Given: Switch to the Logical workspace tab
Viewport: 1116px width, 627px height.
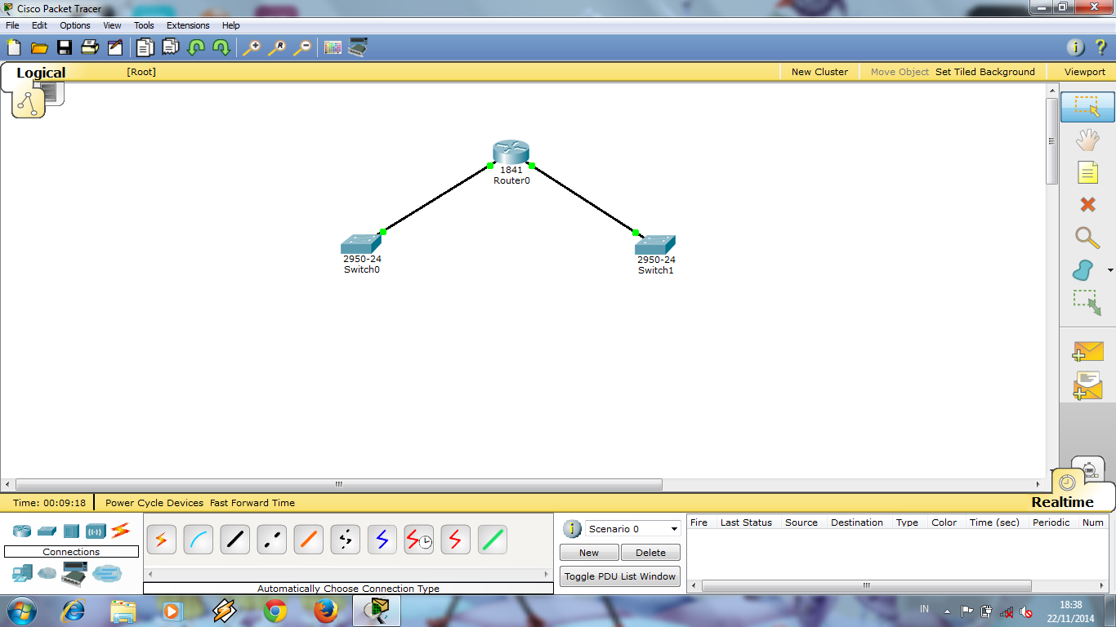Looking at the screenshot, I should coord(41,73).
